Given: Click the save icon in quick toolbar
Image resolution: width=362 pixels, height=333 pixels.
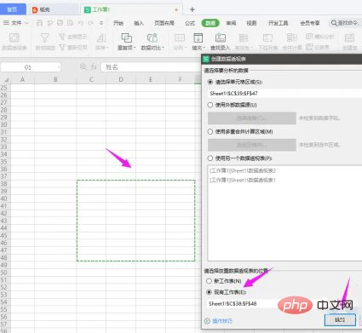Looking at the screenshot, I should (40, 23).
